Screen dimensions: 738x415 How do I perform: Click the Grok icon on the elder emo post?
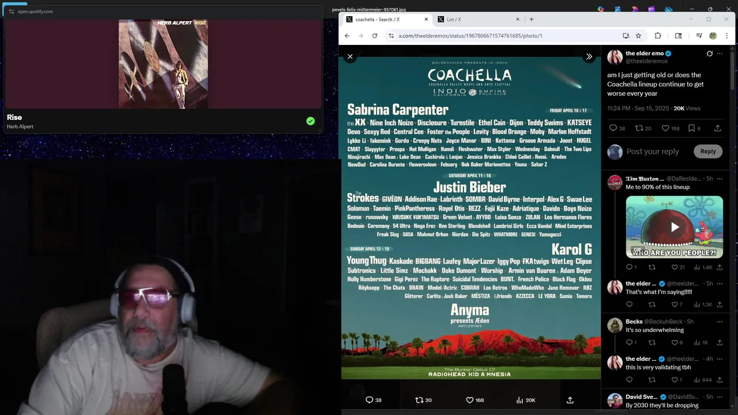[710, 54]
